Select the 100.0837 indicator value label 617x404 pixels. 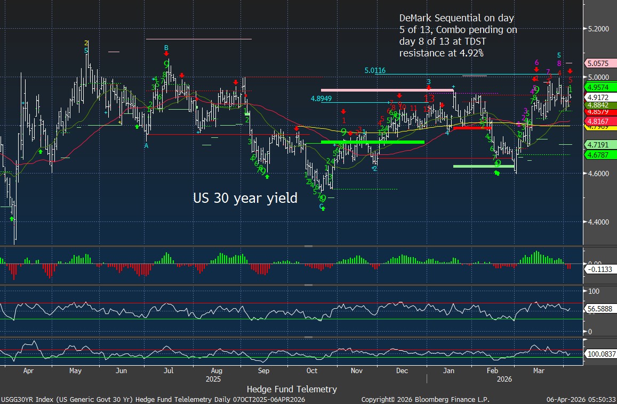point(599,353)
